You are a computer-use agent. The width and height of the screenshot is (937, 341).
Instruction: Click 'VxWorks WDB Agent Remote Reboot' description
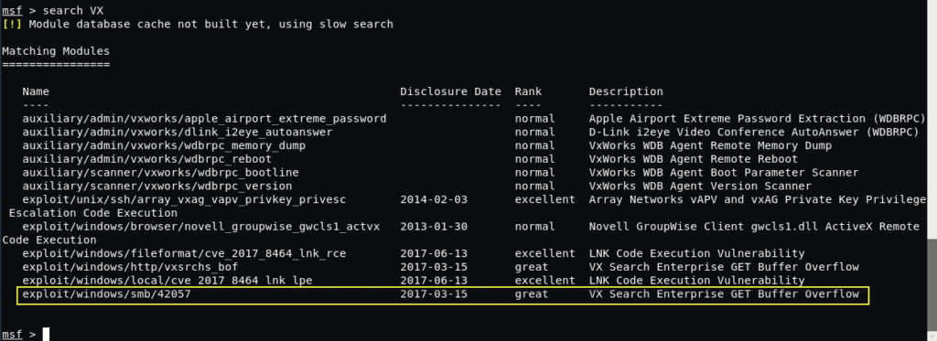coord(694,159)
